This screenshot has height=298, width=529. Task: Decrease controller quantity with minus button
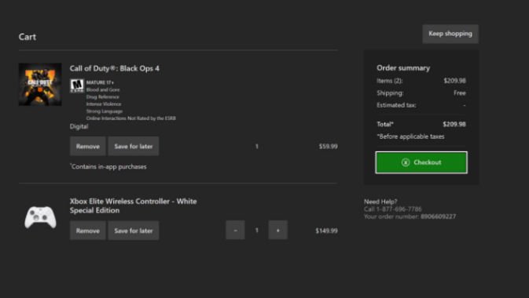tap(235, 231)
